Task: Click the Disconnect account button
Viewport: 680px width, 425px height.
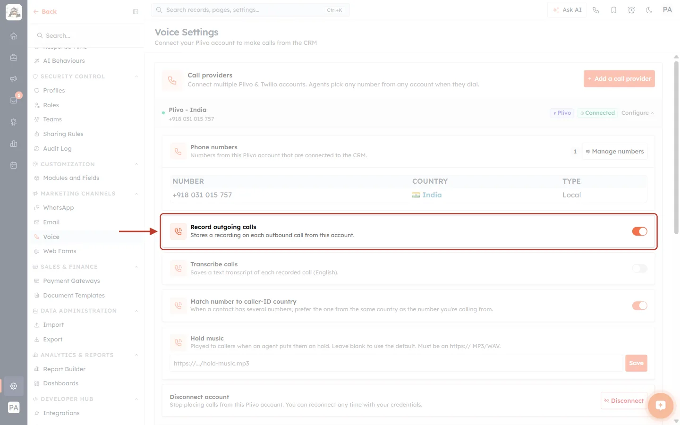Action: 623,401
